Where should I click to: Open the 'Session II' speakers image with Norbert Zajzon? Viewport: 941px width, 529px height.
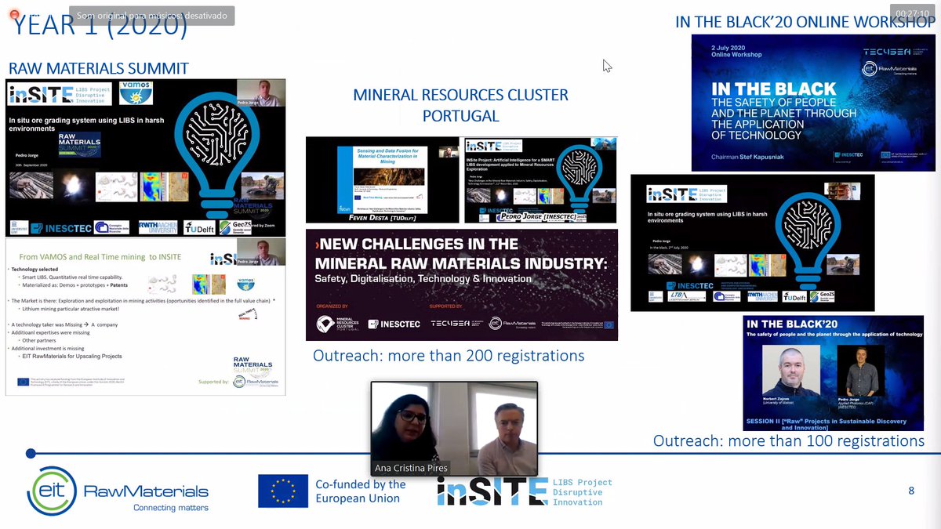[x=834, y=374]
